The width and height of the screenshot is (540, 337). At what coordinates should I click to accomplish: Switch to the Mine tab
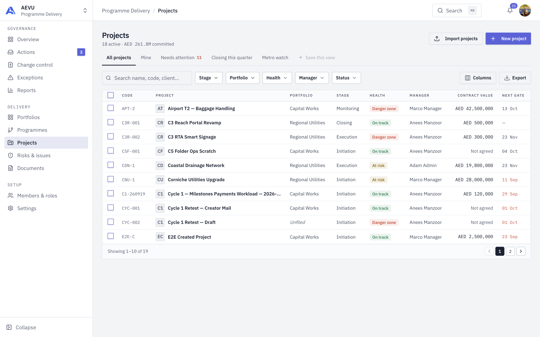coord(146,58)
